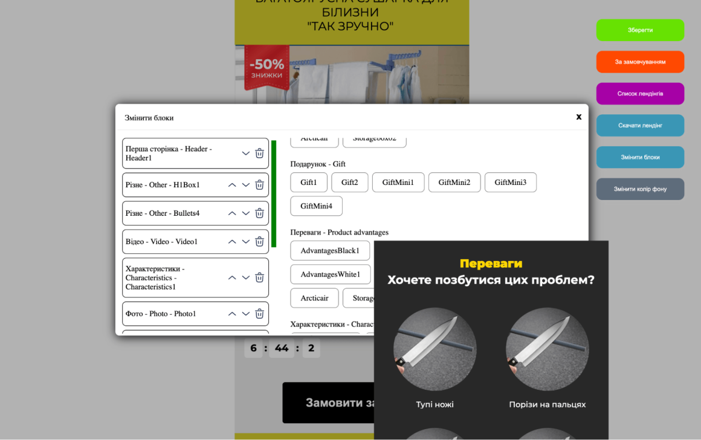The width and height of the screenshot is (701, 440).
Task: Click the -50% знижки badge
Action: click(x=267, y=68)
